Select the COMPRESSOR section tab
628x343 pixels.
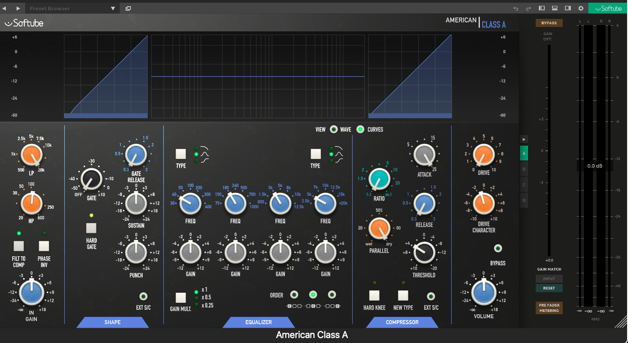pos(402,322)
